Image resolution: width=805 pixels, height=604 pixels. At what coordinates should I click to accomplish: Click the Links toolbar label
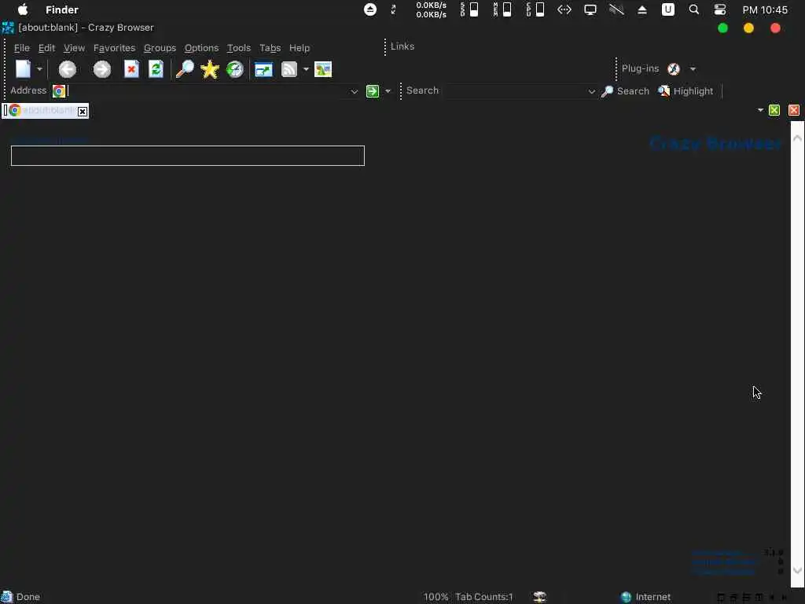[402, 46]
